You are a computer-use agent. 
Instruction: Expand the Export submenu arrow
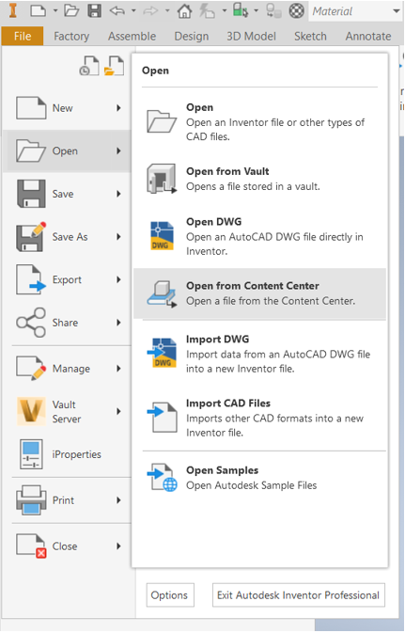(x=118, y=279)
